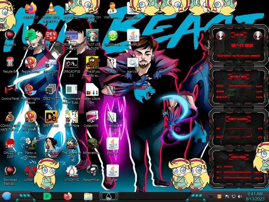Click the RAM usage bar in SYSTEM widget
The height and width of the screenshot is (202, 269).
(240, 90)
